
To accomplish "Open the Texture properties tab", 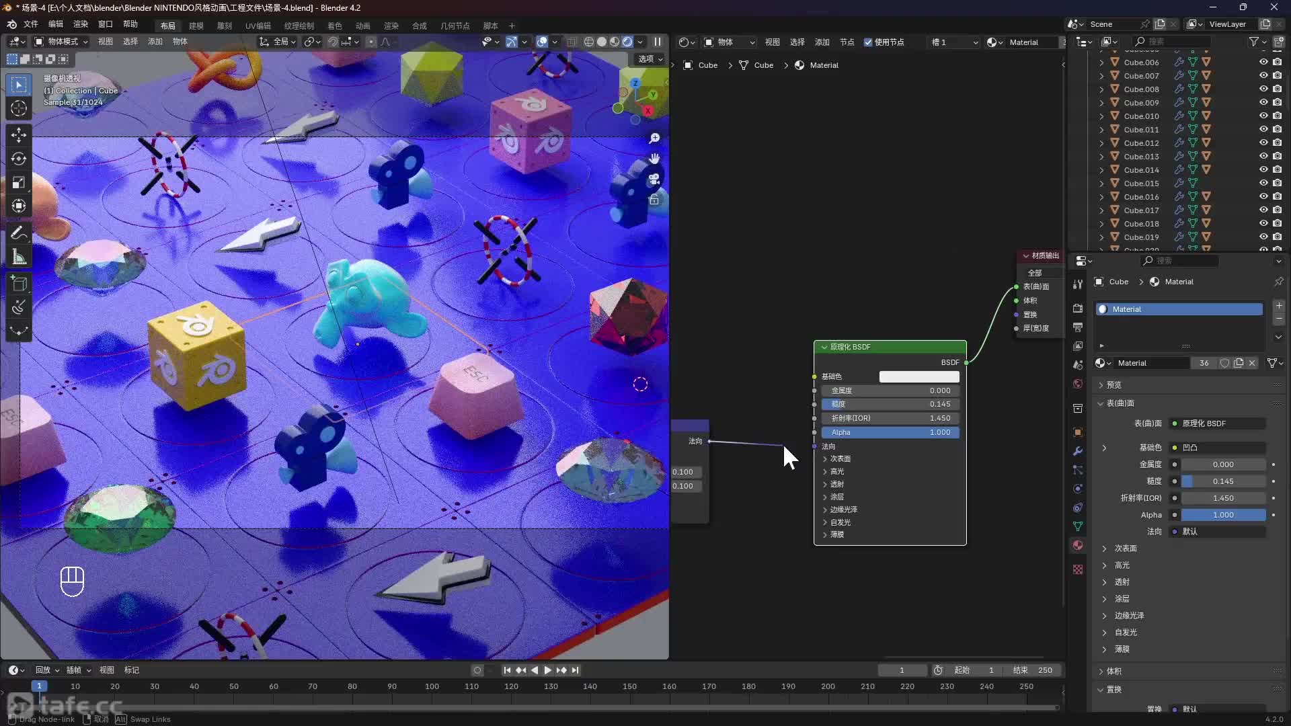I will (1078, 569).
